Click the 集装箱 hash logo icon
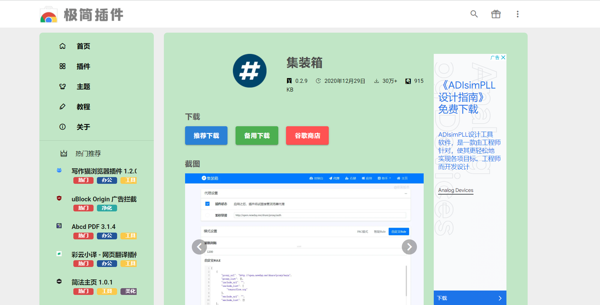Screen dimensions: 600x305 pyautogui.click(x=250, y=71)
